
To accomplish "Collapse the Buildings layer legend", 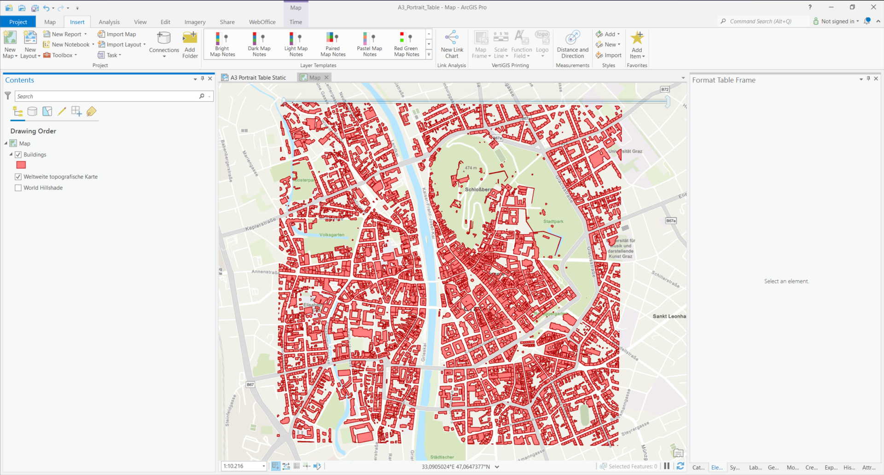I will (11, 155).
